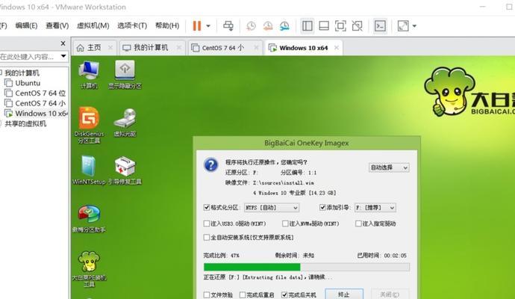Click the 完成比例: 47% text
Image resolution: width=515 pixels, height=299 pixels.
pyautogui.click(x=221, y=255)
